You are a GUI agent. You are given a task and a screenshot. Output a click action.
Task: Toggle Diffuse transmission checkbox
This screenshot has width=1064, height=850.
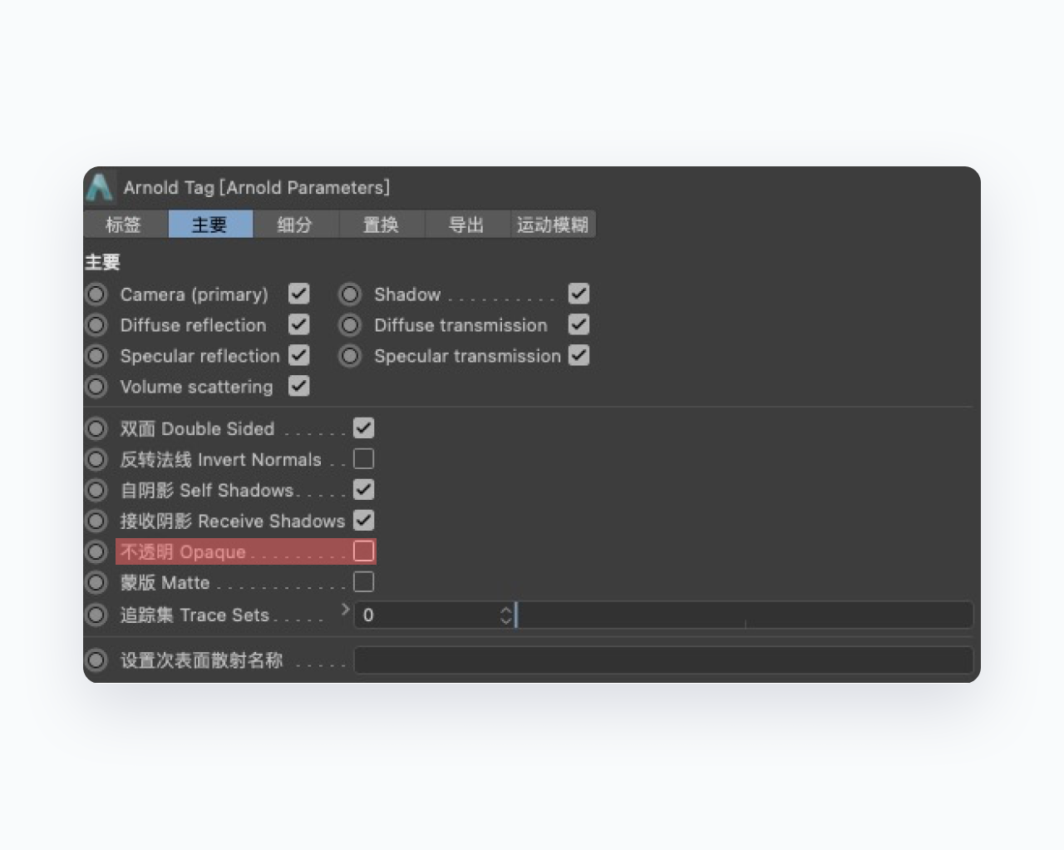coord(579,324)
